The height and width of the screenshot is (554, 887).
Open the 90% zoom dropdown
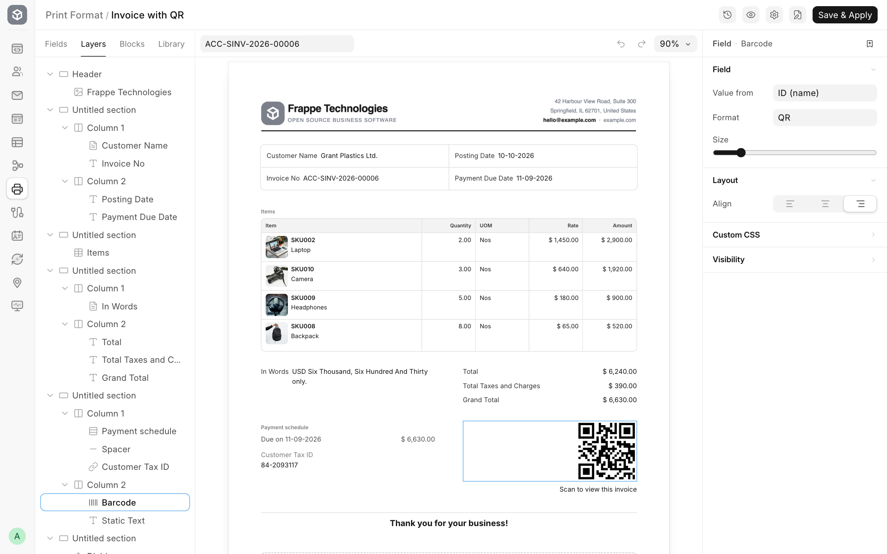click(675, 43)
